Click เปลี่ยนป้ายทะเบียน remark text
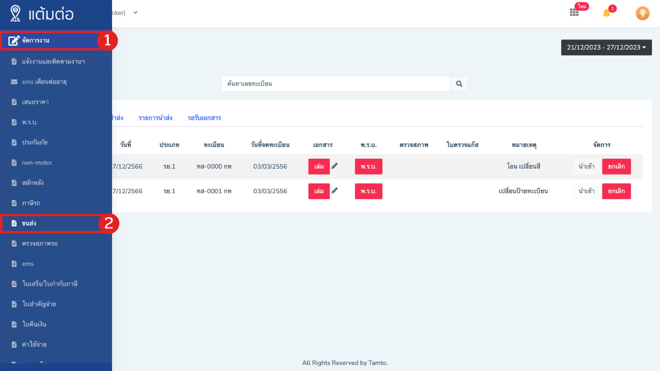 point(523,191)
